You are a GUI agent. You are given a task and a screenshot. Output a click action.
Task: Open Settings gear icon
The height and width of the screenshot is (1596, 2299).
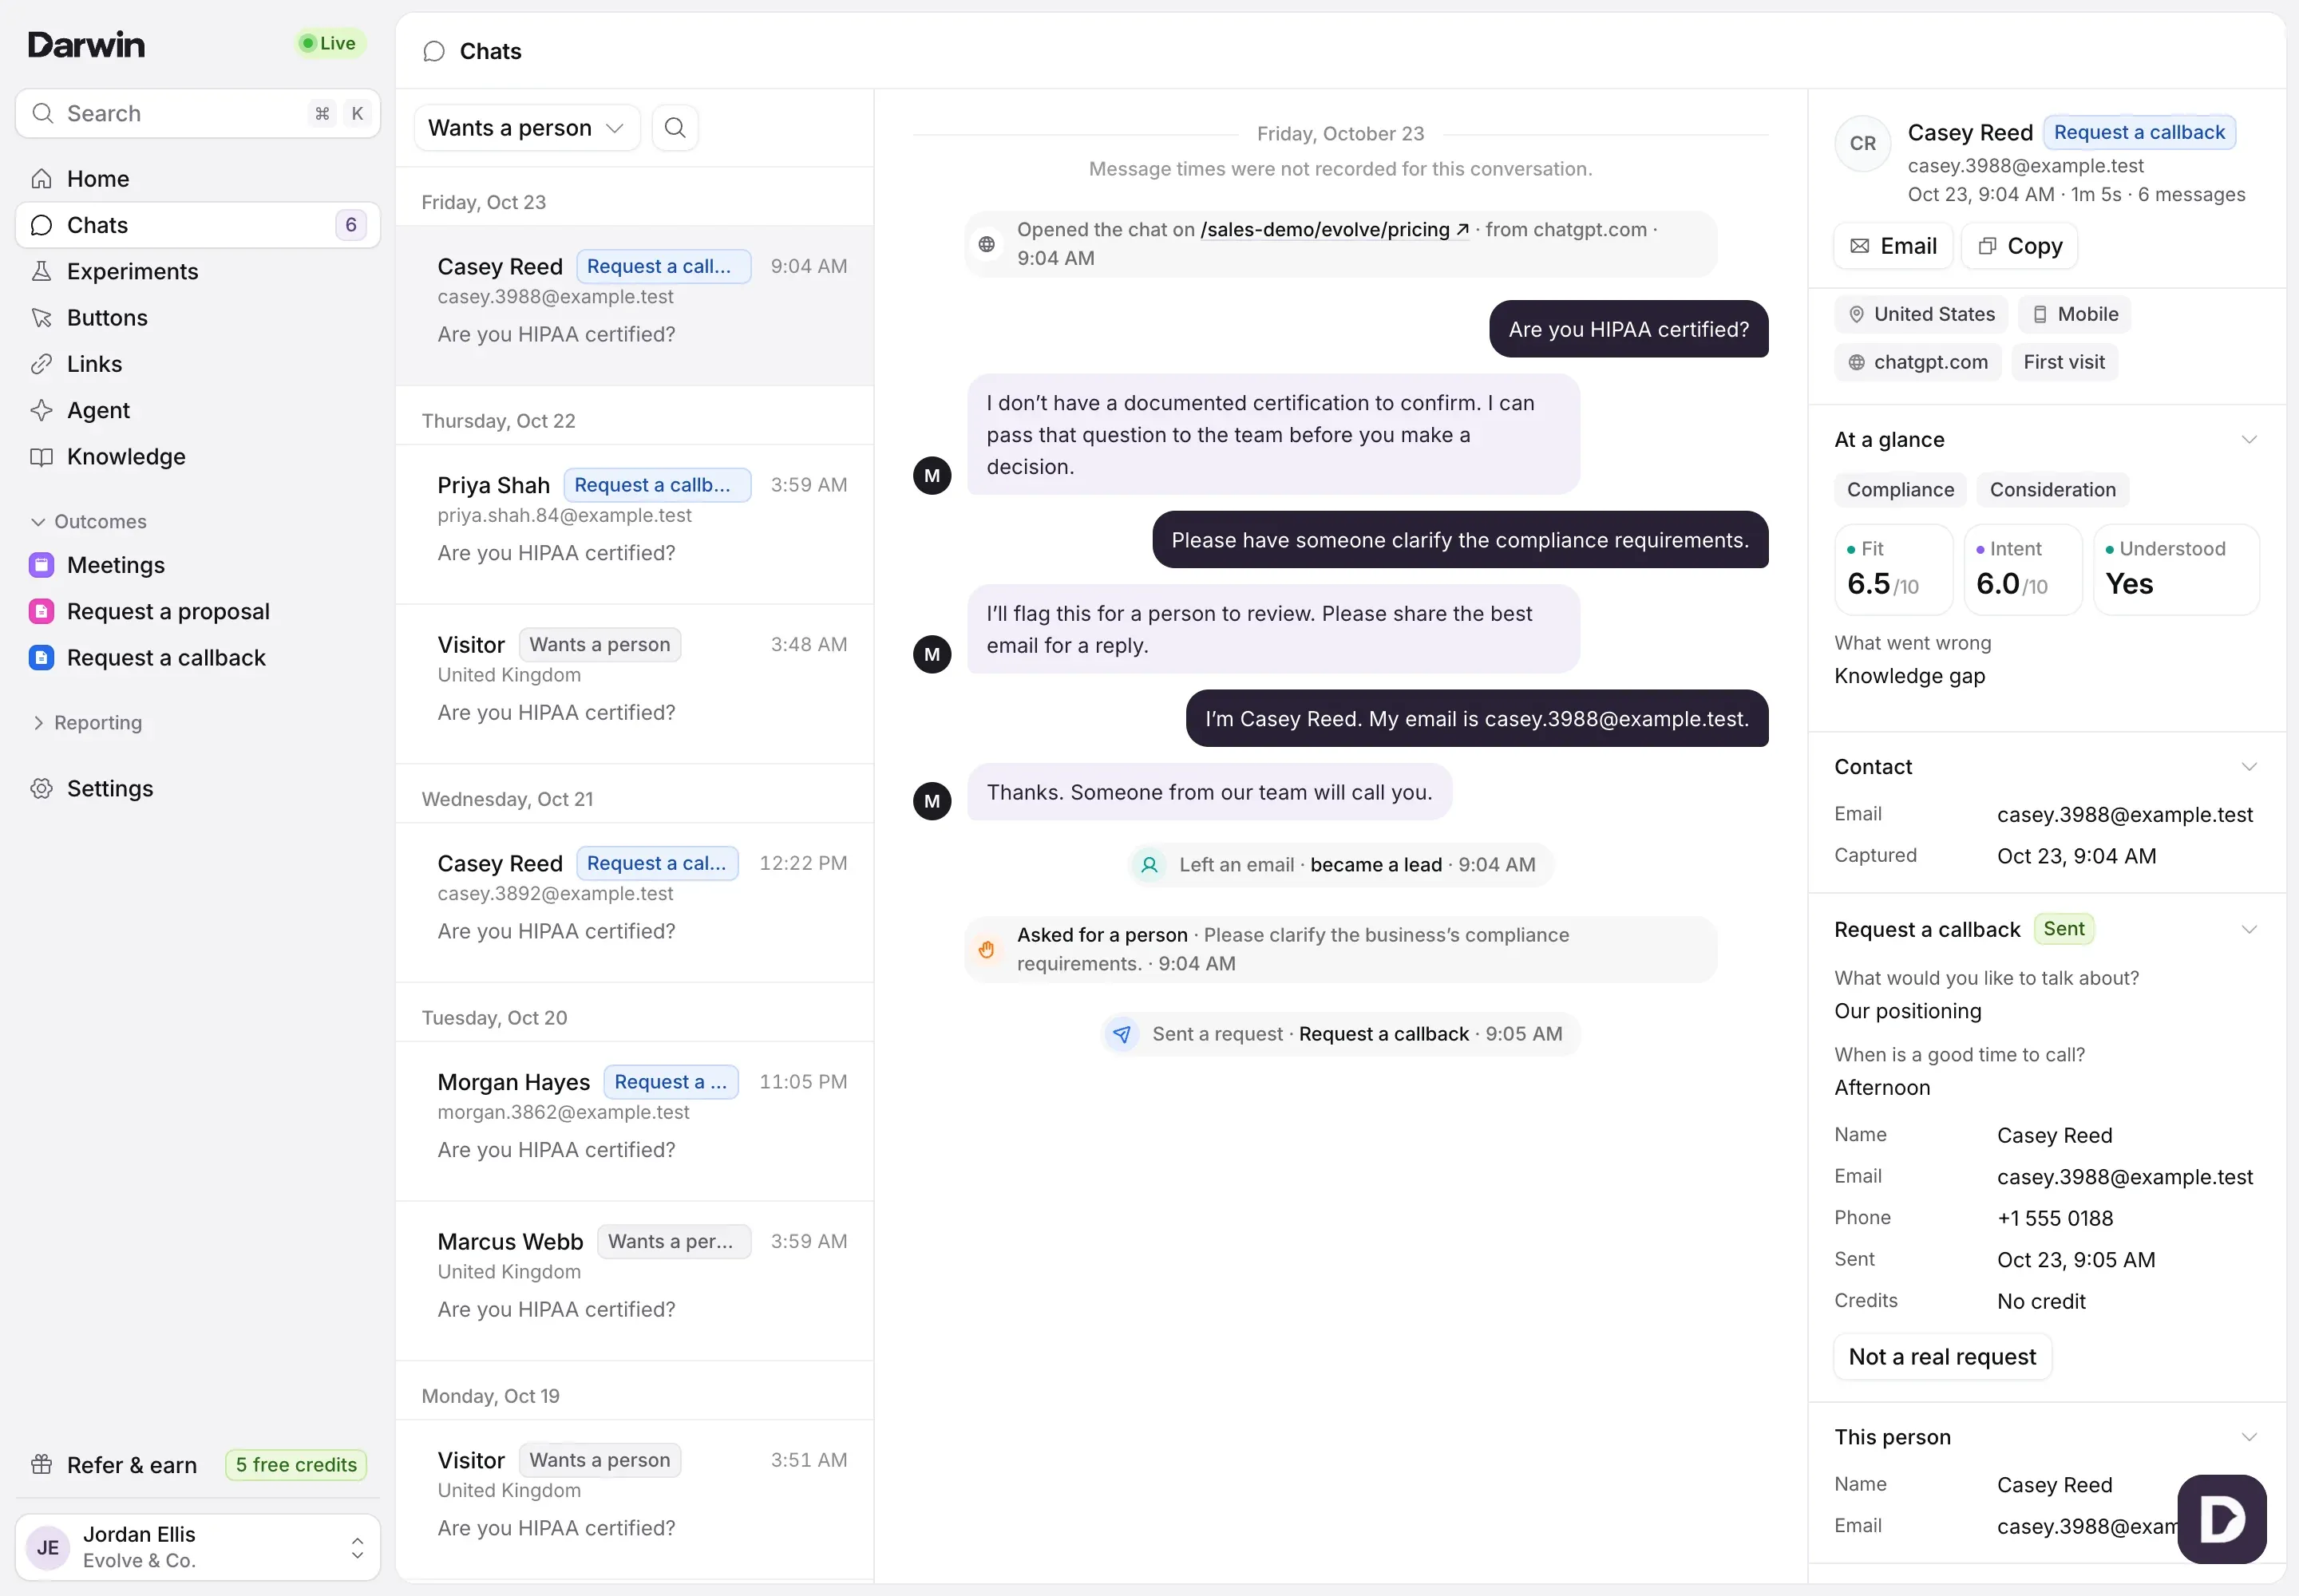tap(41, 789)
